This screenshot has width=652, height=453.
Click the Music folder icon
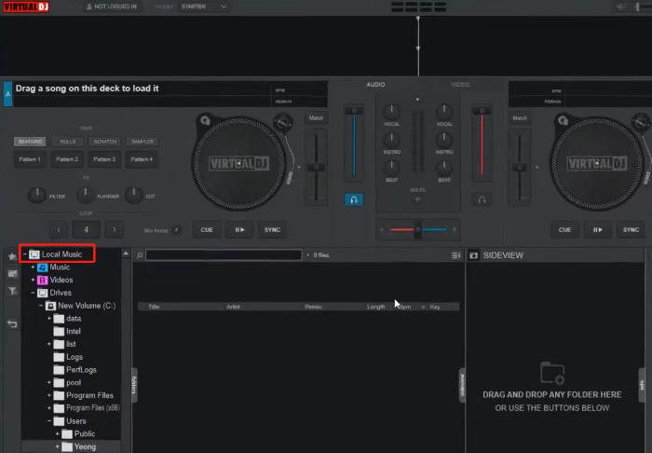pos(43,268)
